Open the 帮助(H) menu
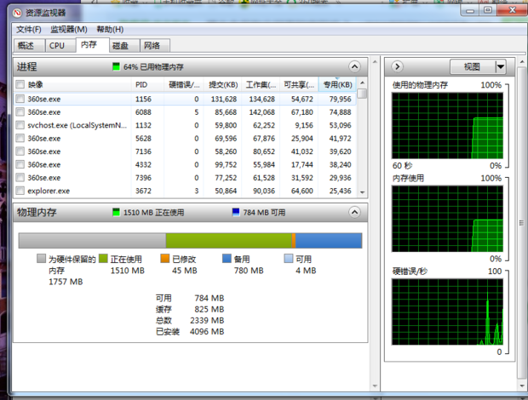Viewport: 528px width, 400px height. point(110,30)
